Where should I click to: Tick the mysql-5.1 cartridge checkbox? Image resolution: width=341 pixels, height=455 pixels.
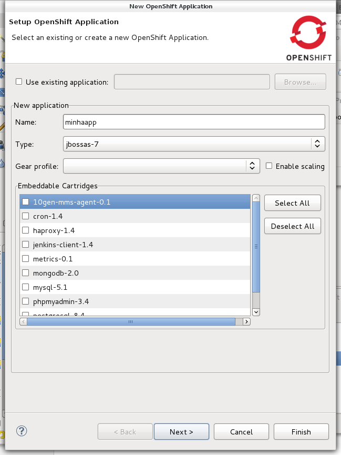[x=26, y=287]
